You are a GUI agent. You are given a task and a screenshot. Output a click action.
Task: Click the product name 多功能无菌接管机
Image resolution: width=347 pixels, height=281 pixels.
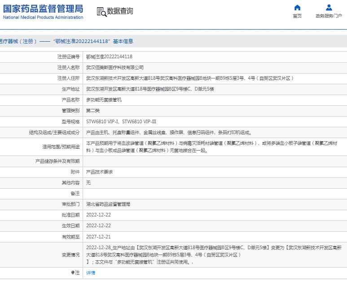[104, 99]
